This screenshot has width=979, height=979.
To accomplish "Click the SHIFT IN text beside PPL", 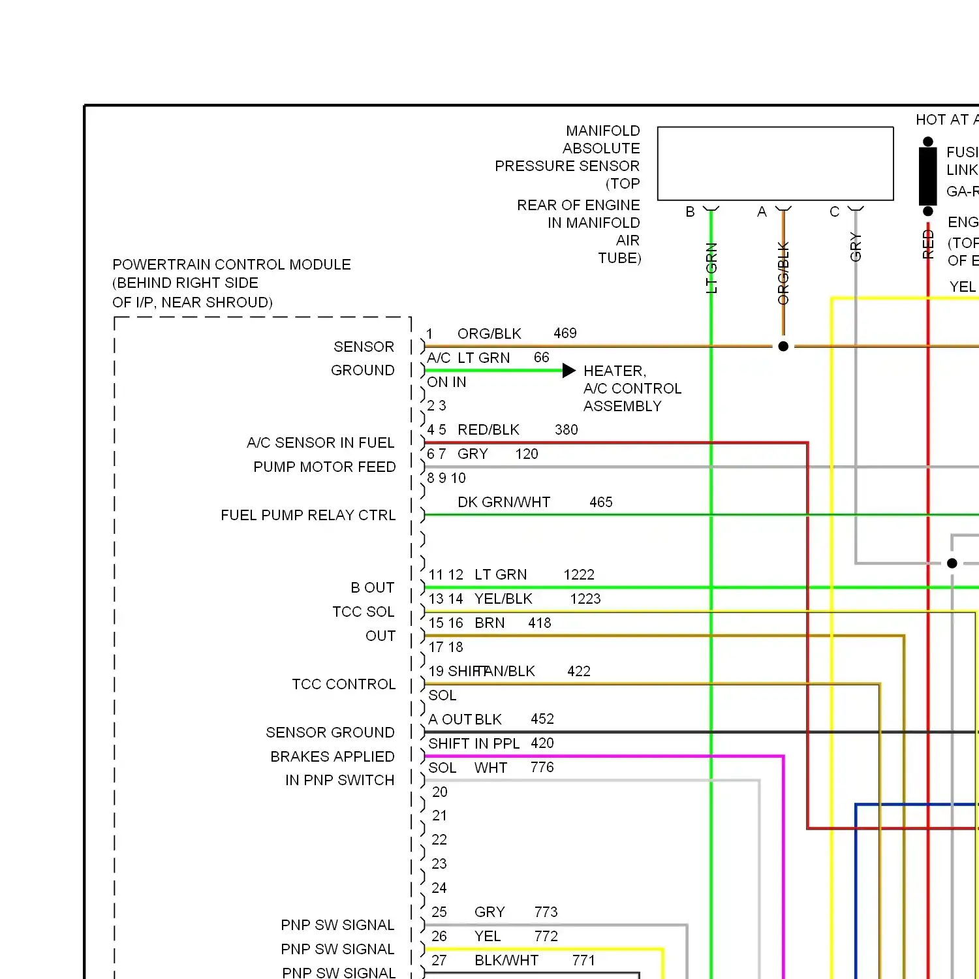I will click(x=458, y=743).
